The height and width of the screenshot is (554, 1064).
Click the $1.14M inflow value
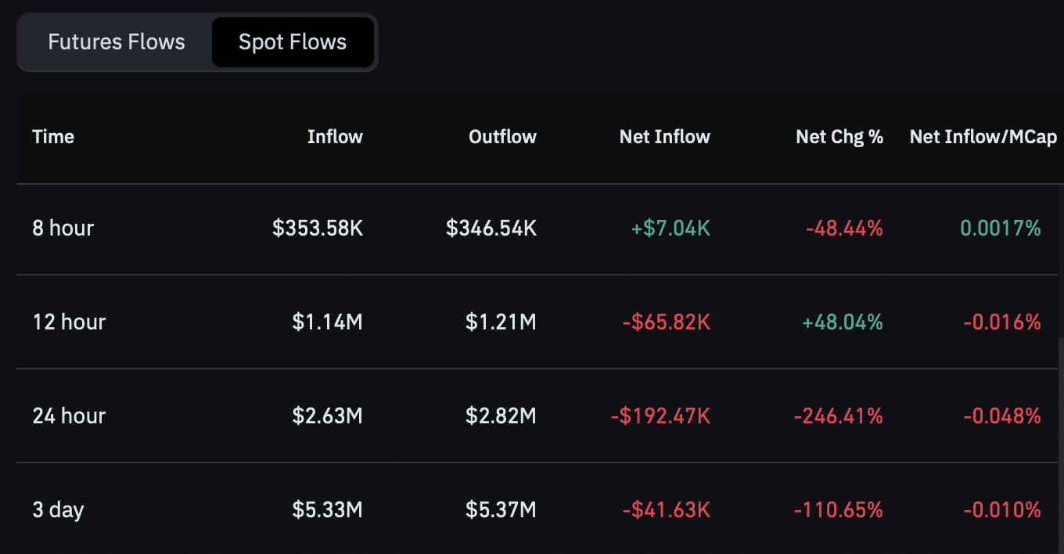(328, 322)
